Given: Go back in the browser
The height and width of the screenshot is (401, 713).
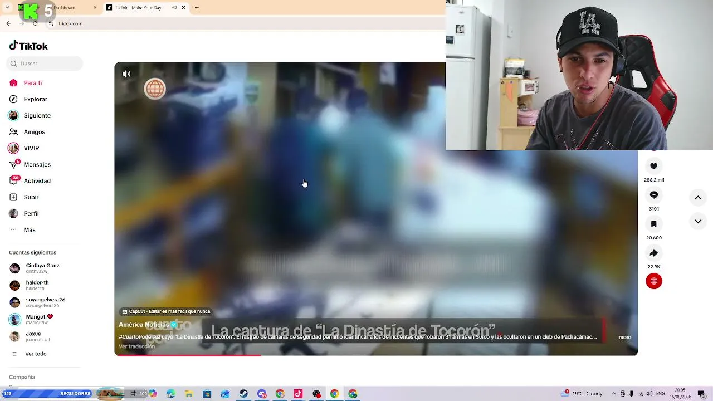Looking at the screenshot, I should coord(8,23).
